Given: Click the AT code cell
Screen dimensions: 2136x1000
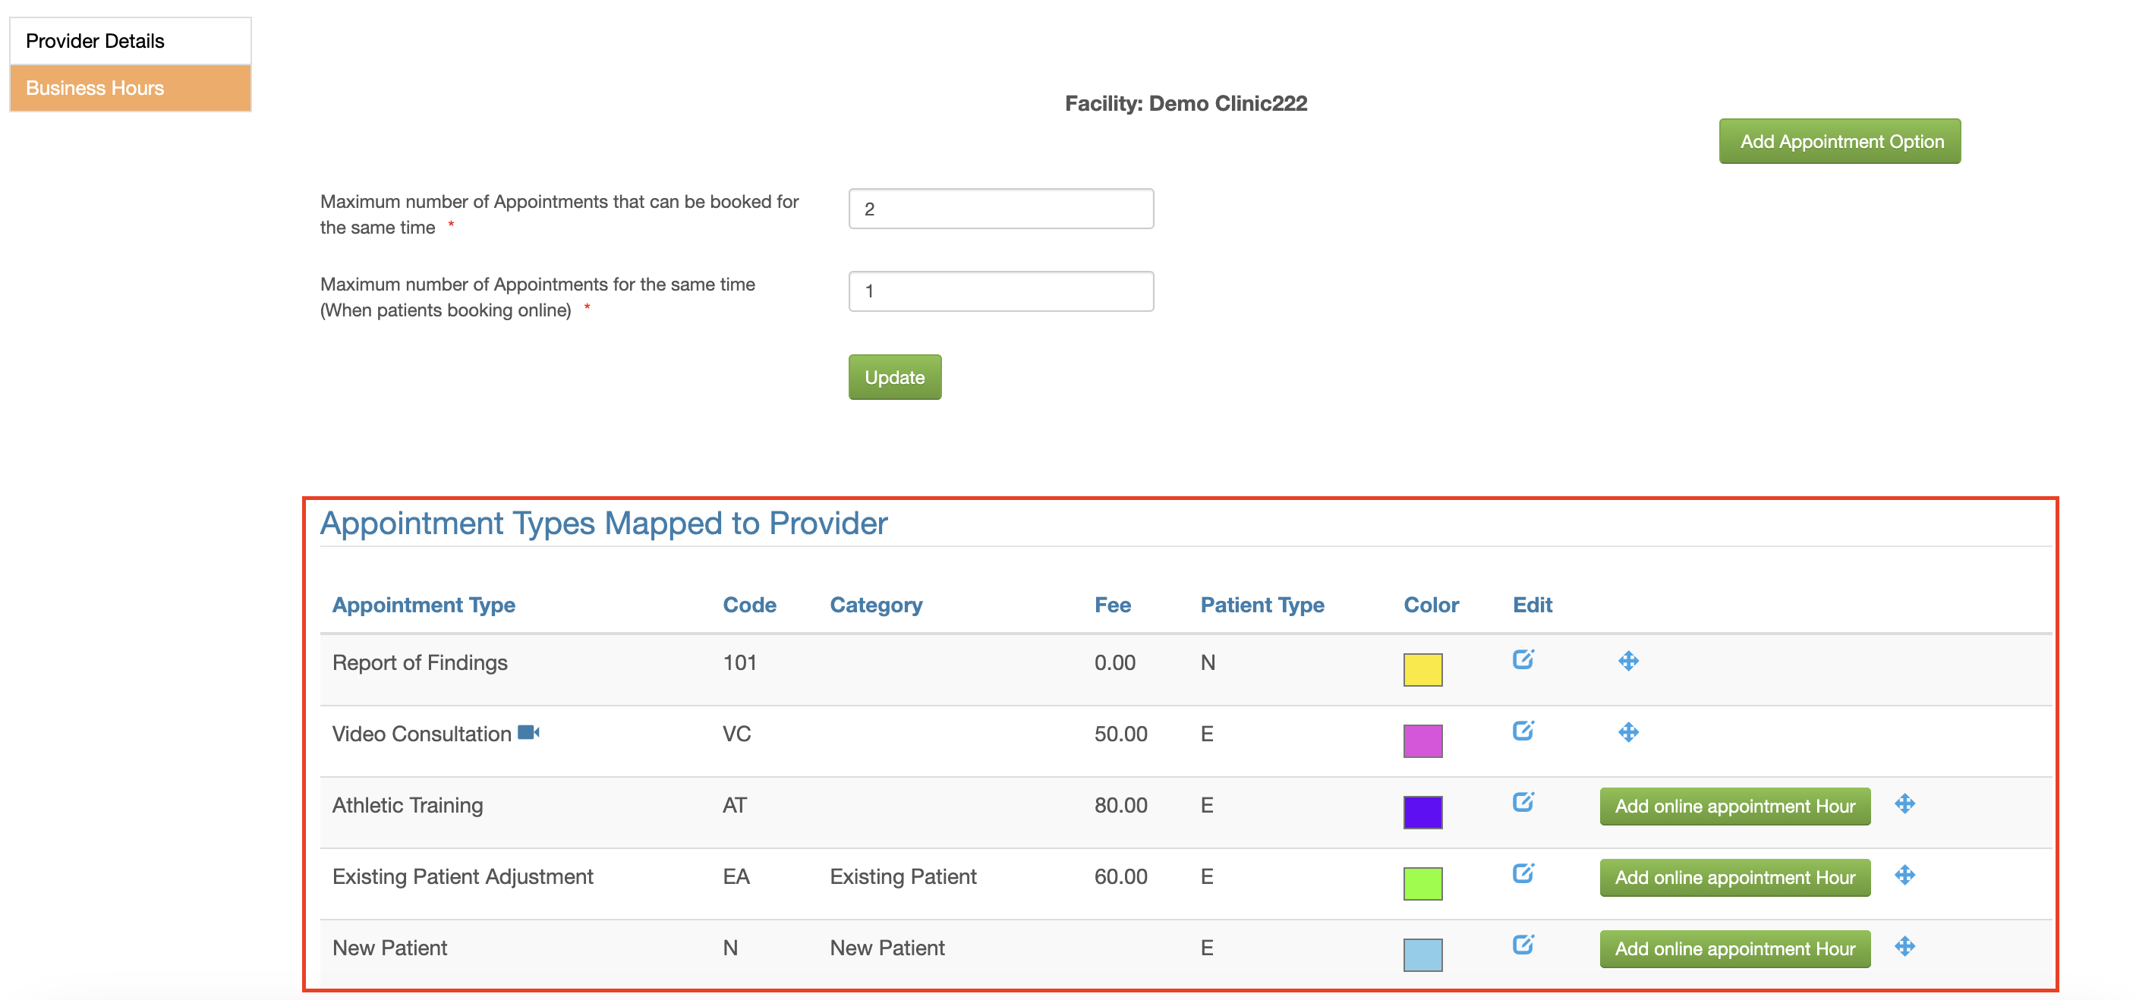Looking at the screenshot, I should click(735, 805).
